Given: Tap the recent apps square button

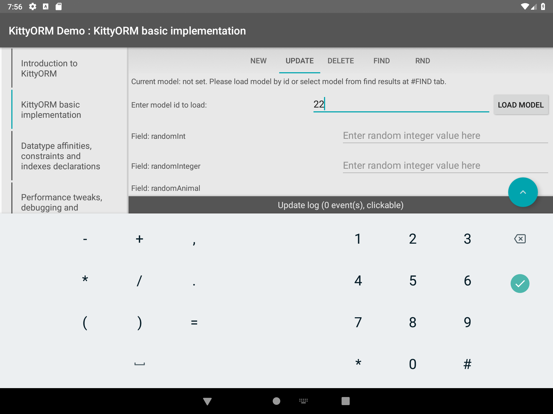Looking at the screenshot, I should 345,401.
